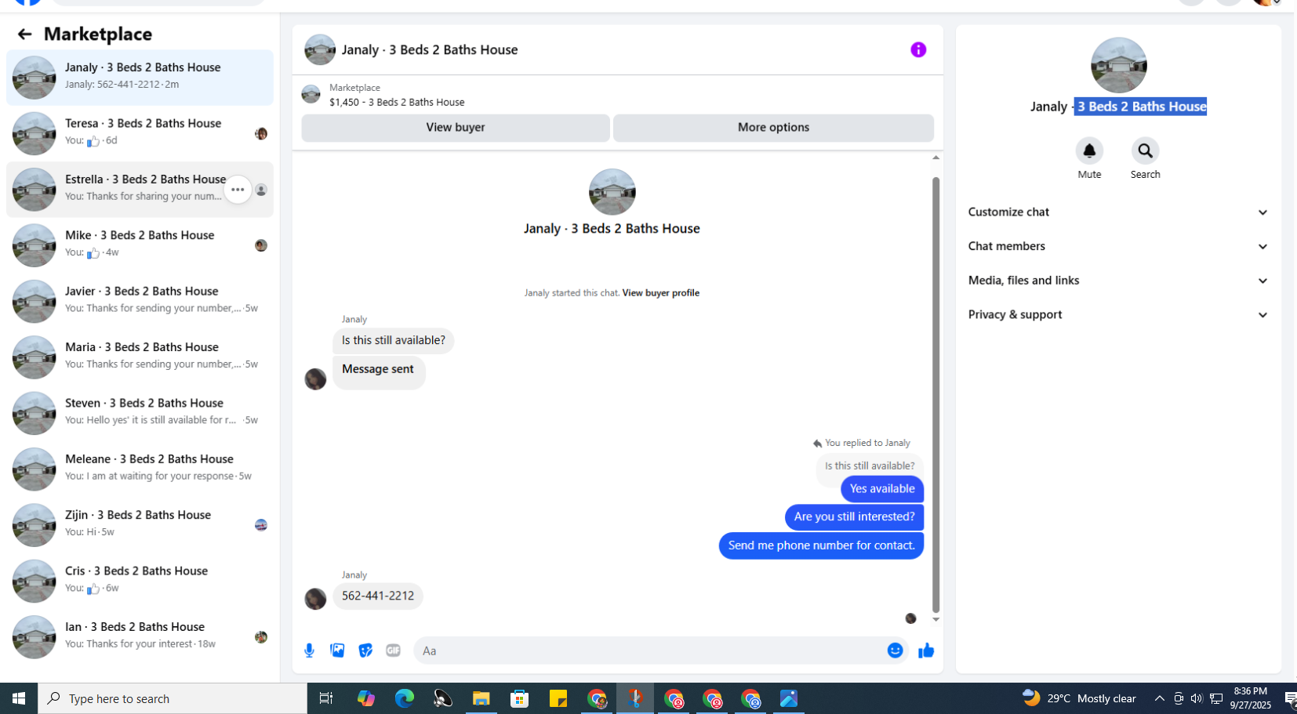Choose a sticker icon
Viewport: 1297px width, 714px height.
click(365, 651)
